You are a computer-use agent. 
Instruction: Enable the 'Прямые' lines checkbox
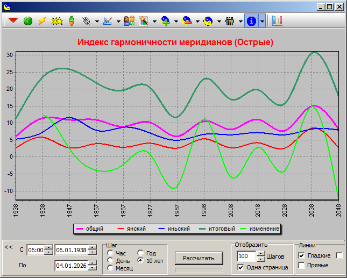point(301,265)
